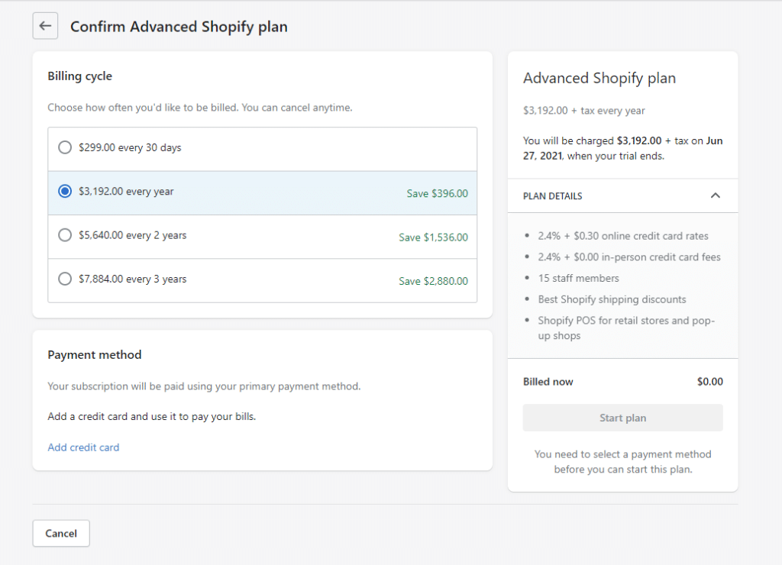Click the PLAN DETAILS heading text
This screenshot has height=565, width=782.
click(x=553, y=196)
